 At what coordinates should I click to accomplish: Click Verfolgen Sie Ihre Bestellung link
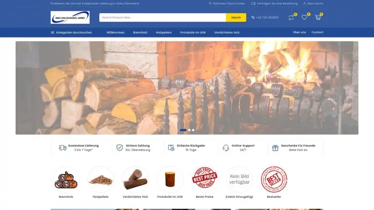(274, 3)
